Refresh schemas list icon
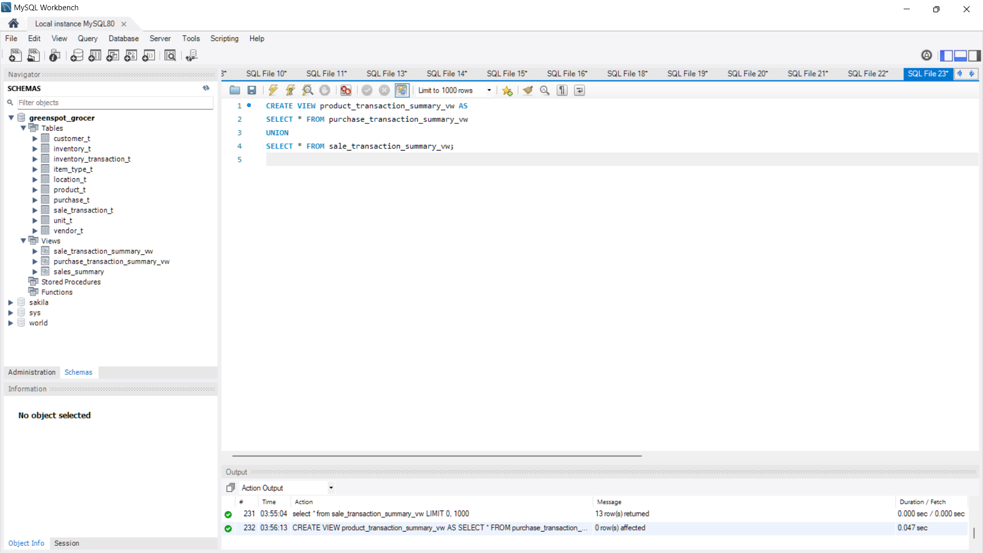This screenshot has width=983, height=553. (x=206, y=88)
